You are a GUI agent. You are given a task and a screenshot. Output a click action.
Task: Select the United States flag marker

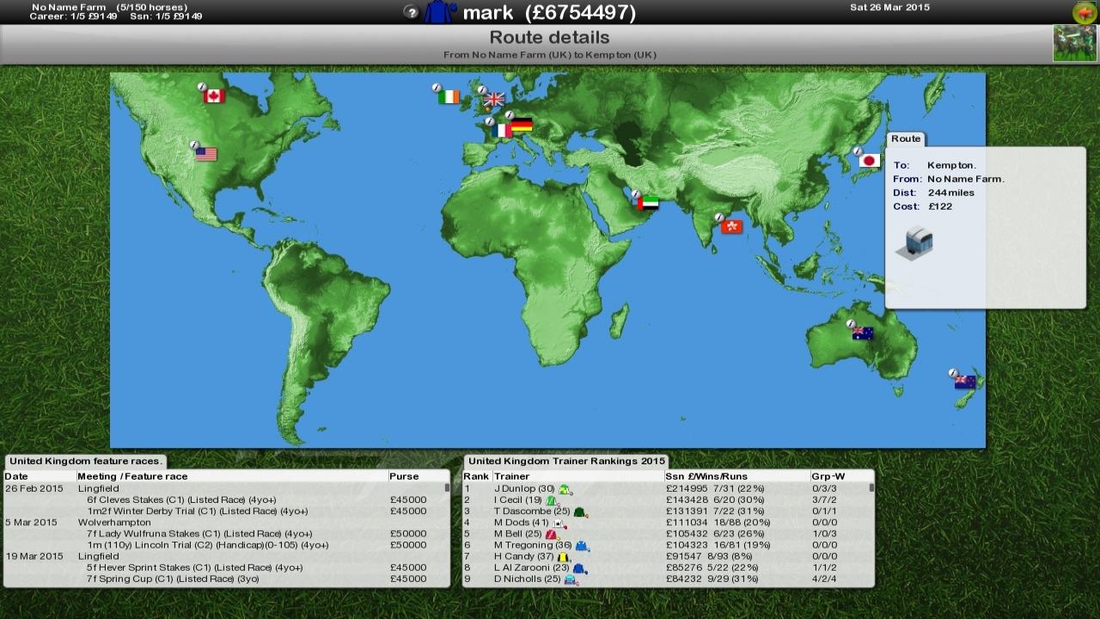[x=206, y=154]
